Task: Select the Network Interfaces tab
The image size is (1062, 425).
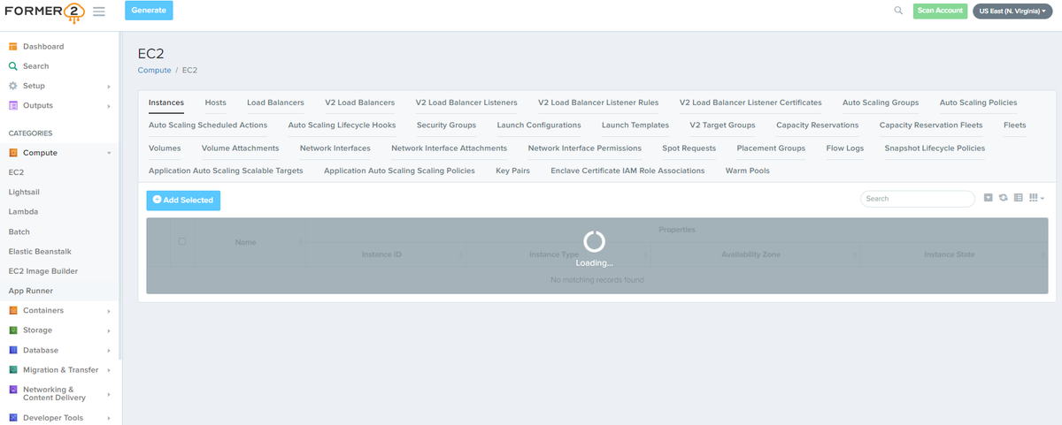Action: (335, 148)
